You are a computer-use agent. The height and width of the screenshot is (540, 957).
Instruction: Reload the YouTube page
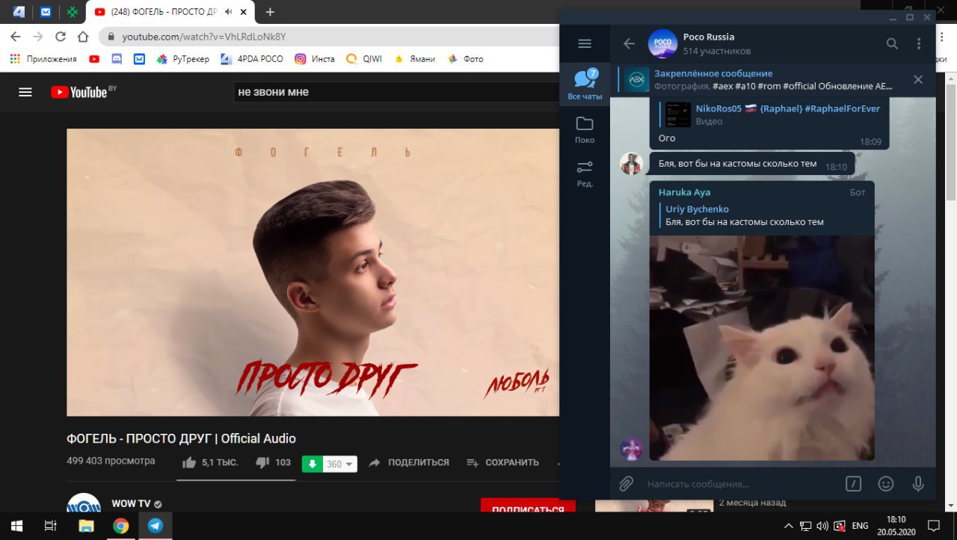[61, 36]
